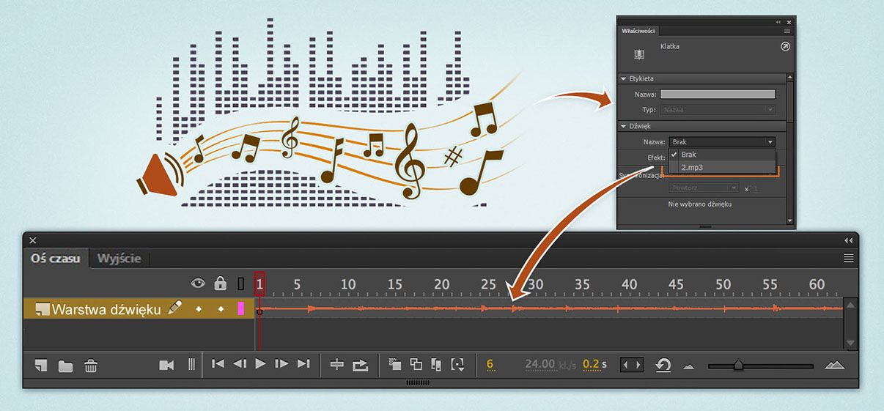Open the Właściwości panel options menu

pos(787,31)
